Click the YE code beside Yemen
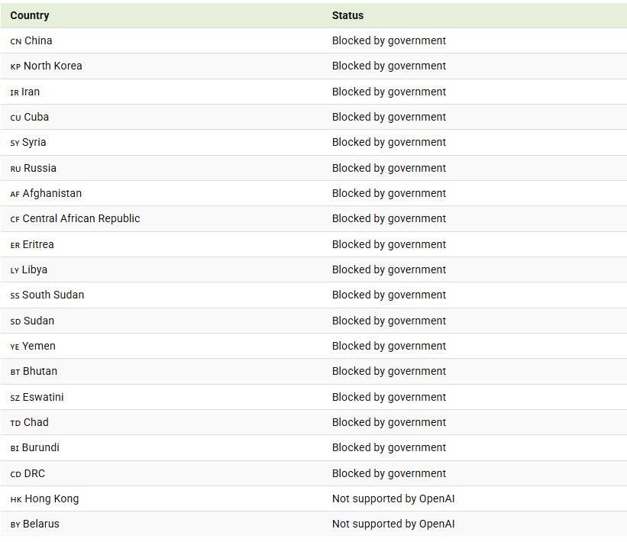 pyautogui.click(x=15, y=347)
